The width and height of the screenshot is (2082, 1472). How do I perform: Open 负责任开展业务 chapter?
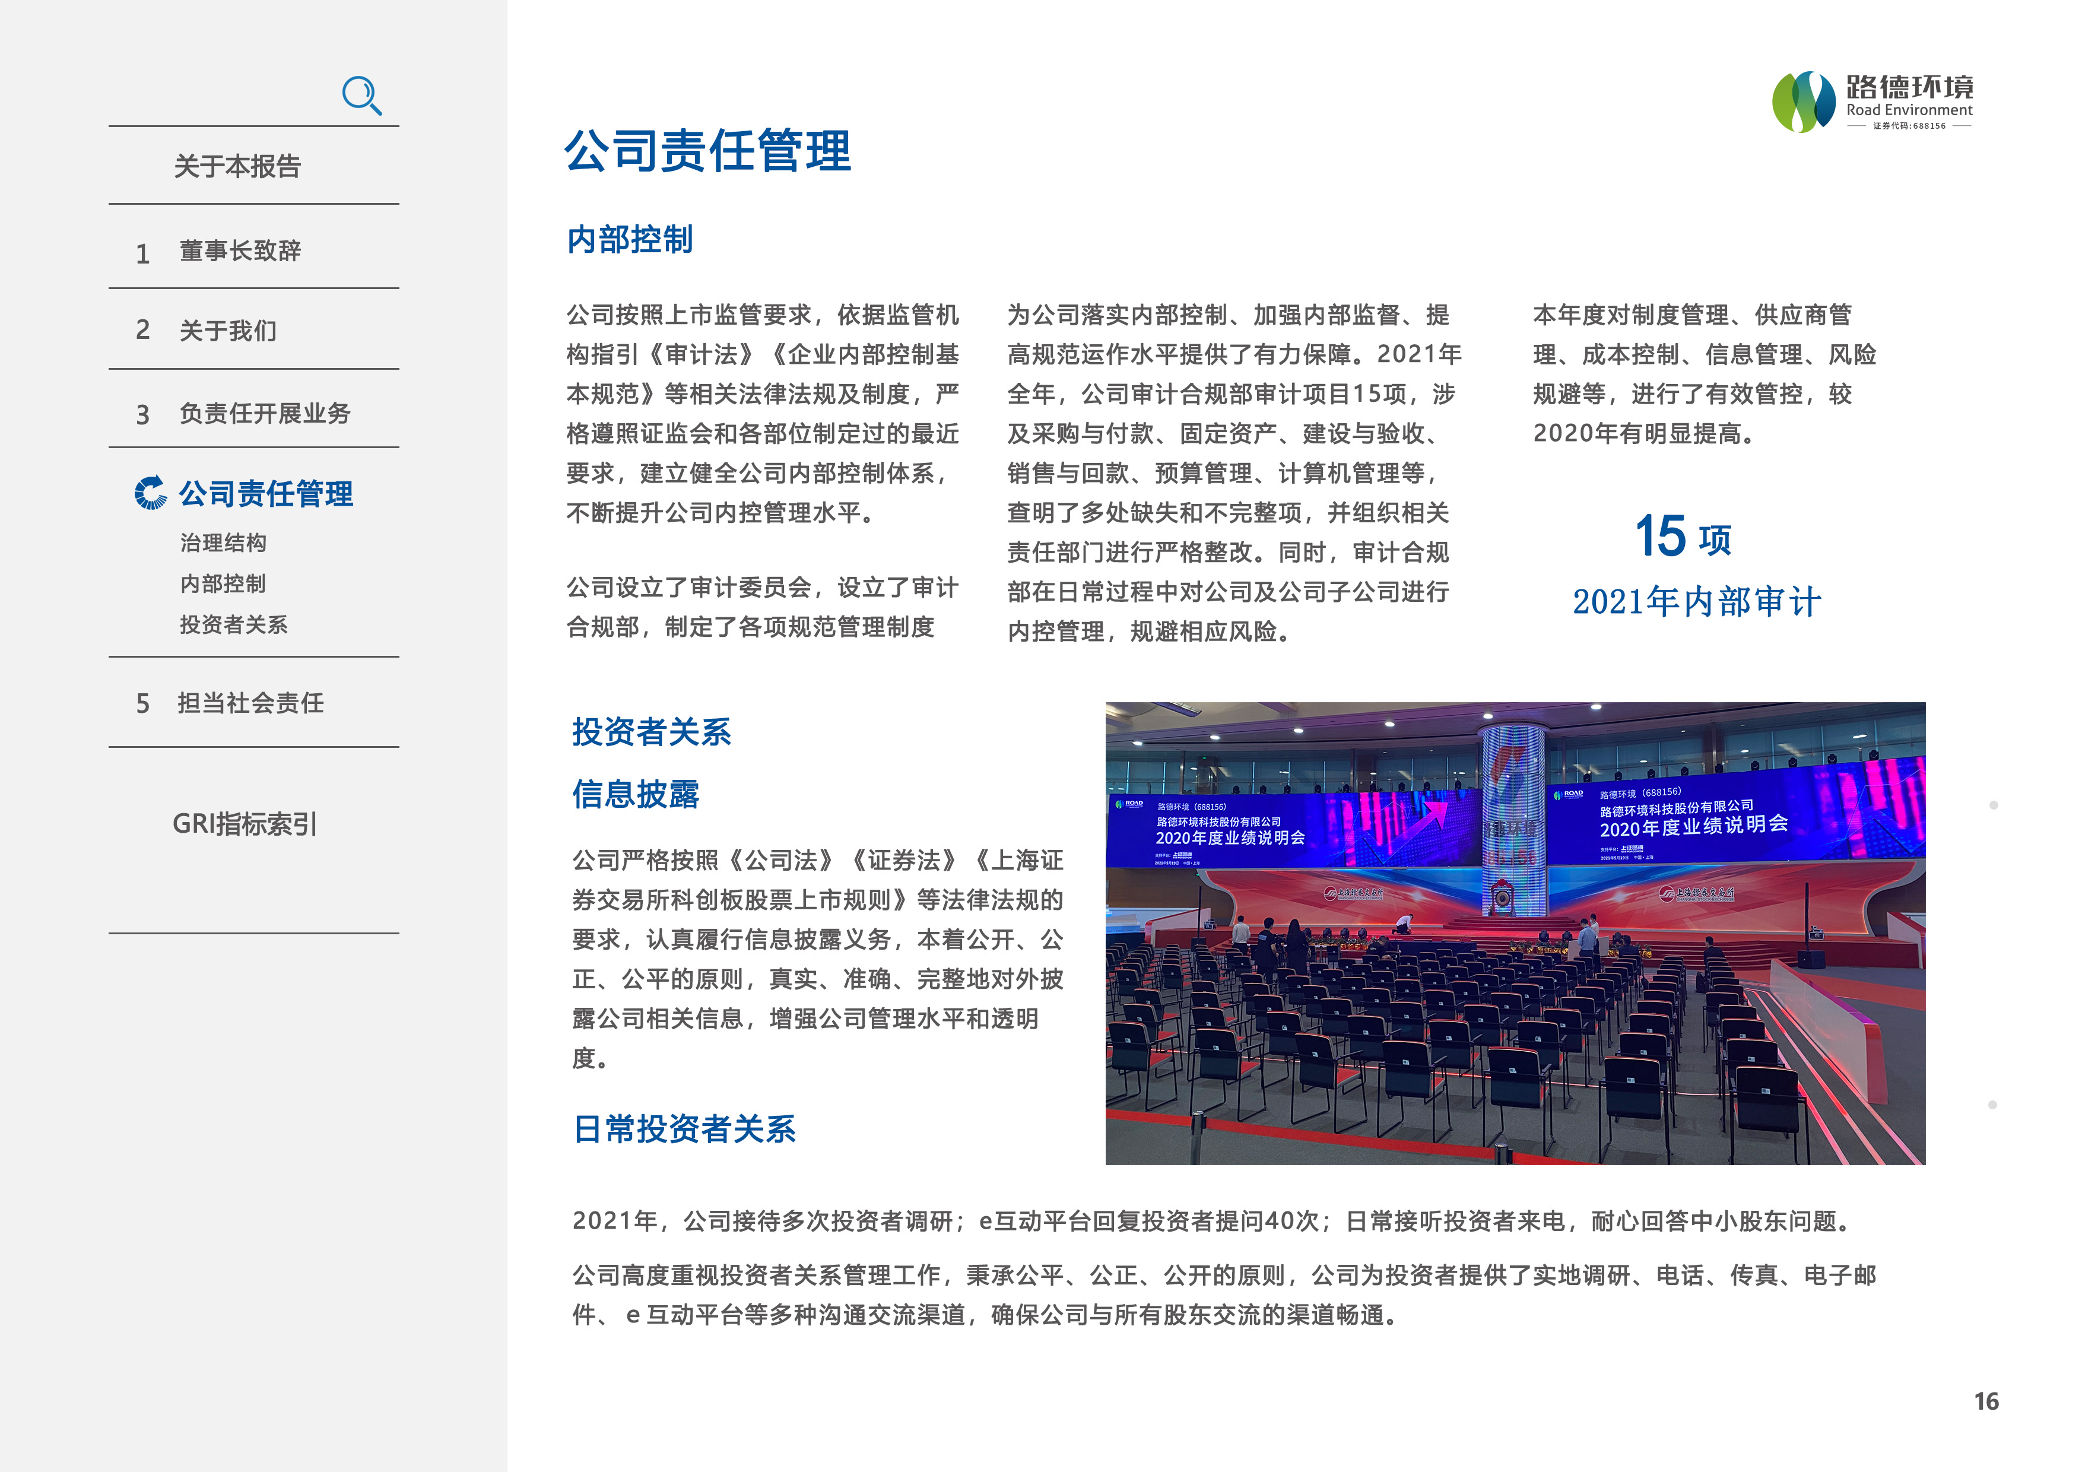pyautogui.click(x=264, y=414)
